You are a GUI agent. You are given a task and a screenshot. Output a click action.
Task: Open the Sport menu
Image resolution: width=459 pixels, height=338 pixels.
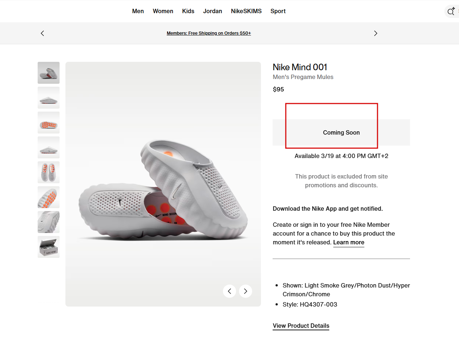(278, 11)
